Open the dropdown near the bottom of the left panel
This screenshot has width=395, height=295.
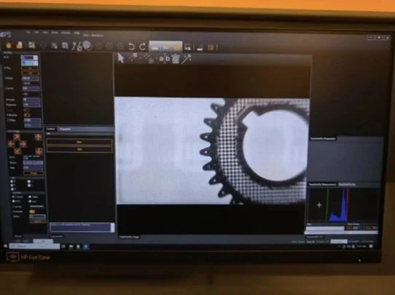click(x=38, y=217)
